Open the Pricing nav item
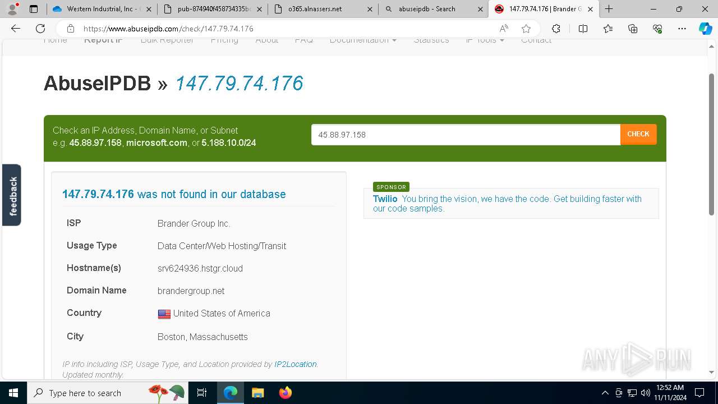718x404 pixels. tap(224, 40)
